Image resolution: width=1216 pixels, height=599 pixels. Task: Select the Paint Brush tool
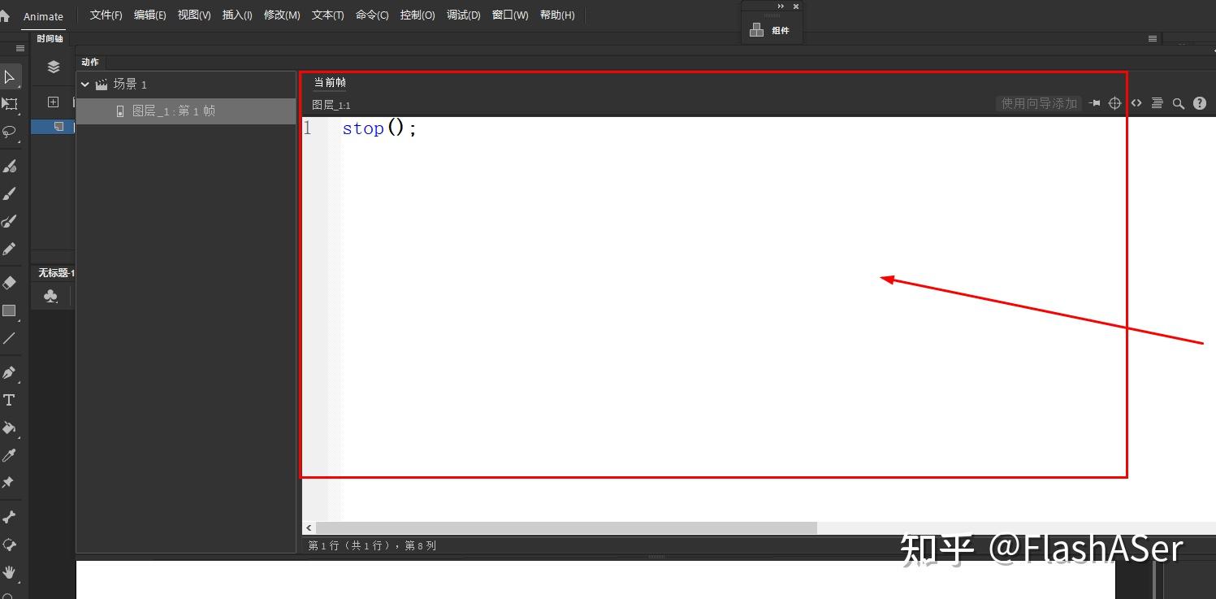[10, 221]
